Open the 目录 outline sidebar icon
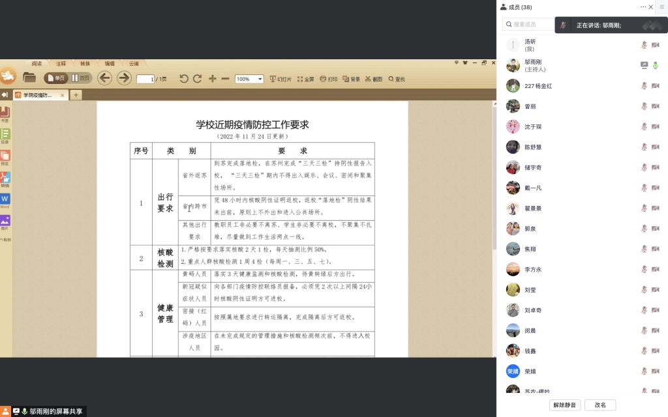This screenshot has height=417, width=668. tap(5, 134)
